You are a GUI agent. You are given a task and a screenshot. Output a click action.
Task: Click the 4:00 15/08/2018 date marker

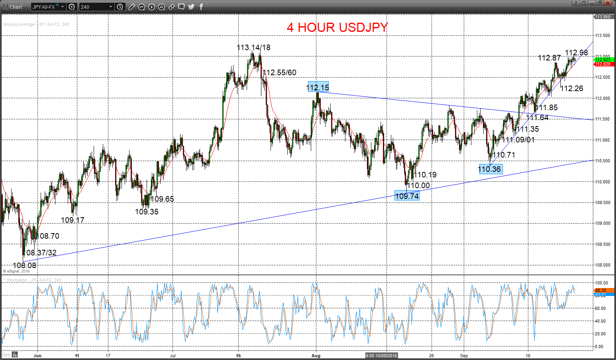pyautogui.click(x=382, y=356)
